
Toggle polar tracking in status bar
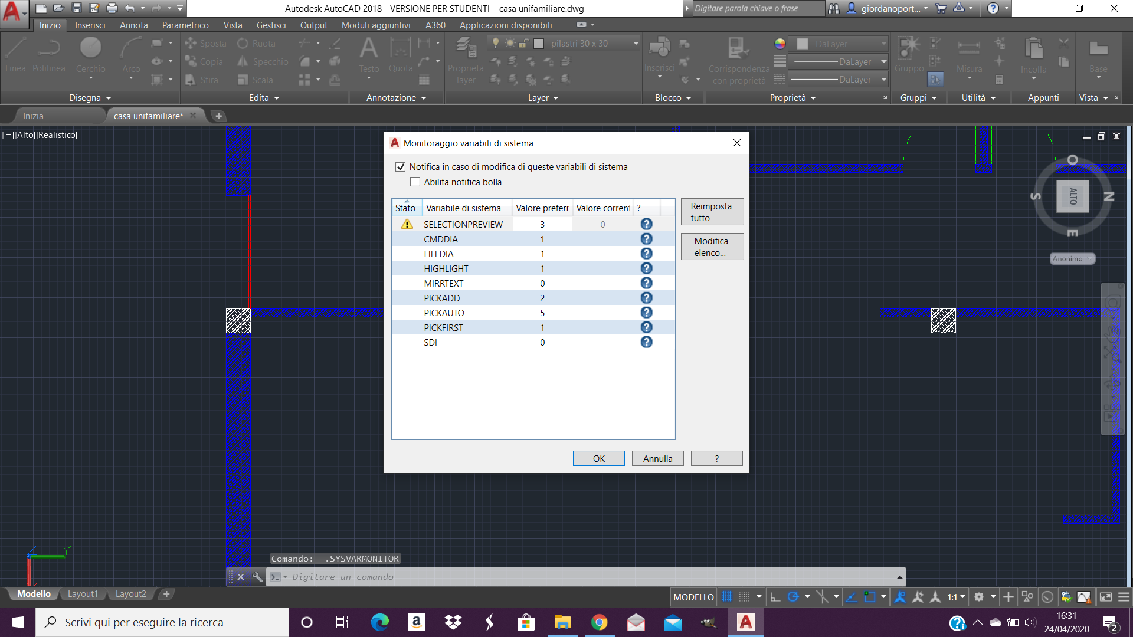coord(793,597)
